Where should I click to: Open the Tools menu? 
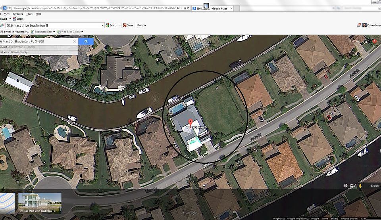click(29, 14)
